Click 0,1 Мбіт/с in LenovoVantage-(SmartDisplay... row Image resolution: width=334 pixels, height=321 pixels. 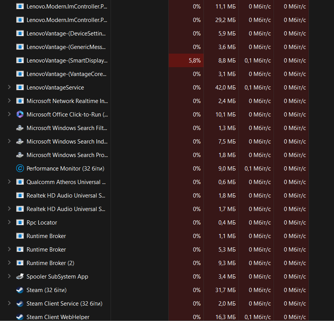coord(257,61)
